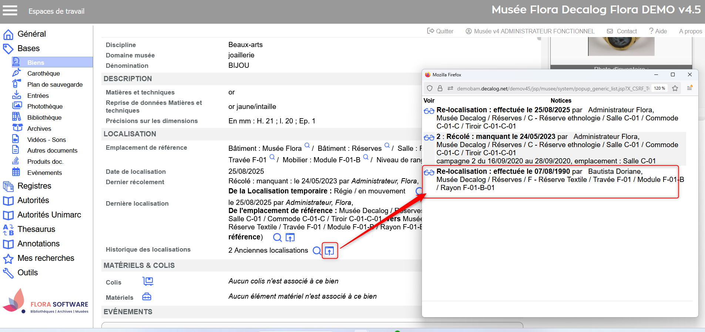Expand the Thesaurus sidebar section
The height and width of the screenshot is (332, 705).
[36, 229]
